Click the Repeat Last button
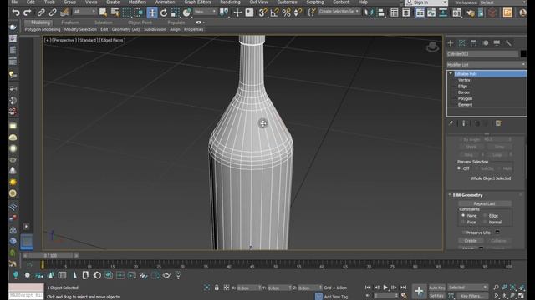 pyautogui.click(x=484, y=203)
